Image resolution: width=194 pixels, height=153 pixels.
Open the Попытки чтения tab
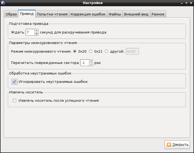[x=52, y=14]
